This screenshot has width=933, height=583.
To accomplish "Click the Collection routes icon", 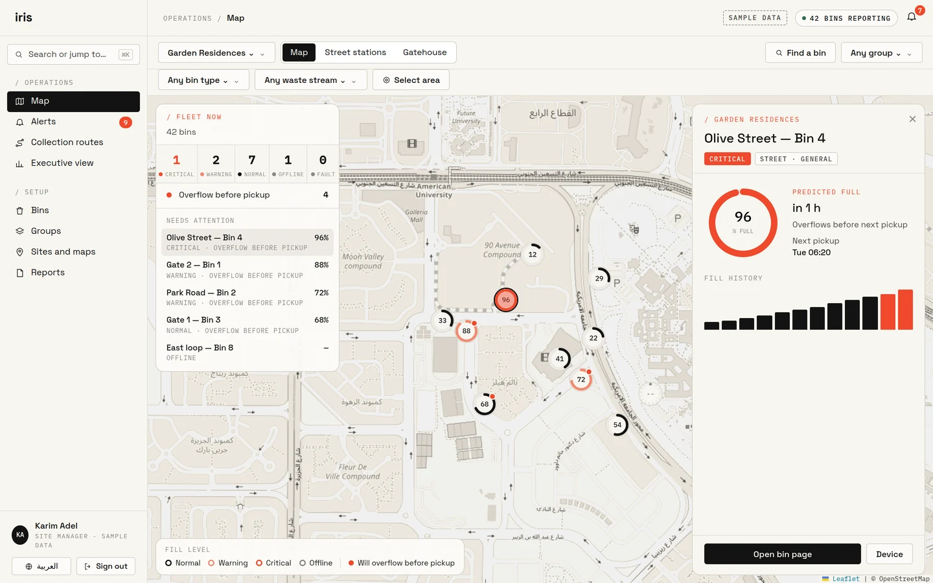I will pos(19,143).
